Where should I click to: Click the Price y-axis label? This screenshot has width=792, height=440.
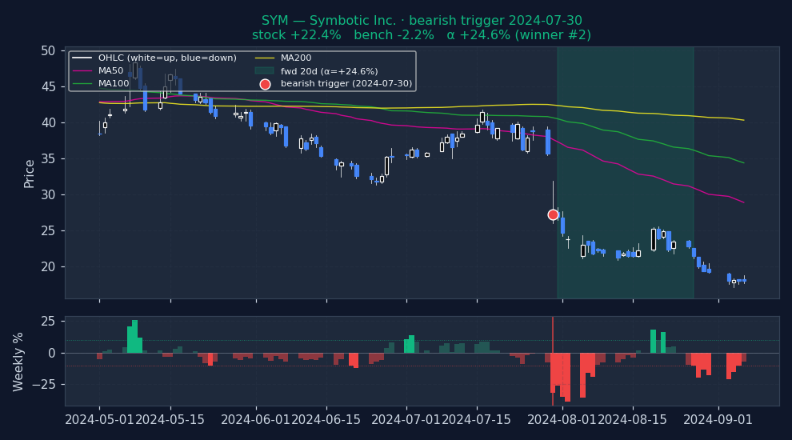(30, 173)
